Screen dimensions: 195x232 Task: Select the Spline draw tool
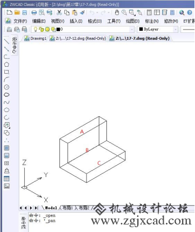(x=6, y=102)
